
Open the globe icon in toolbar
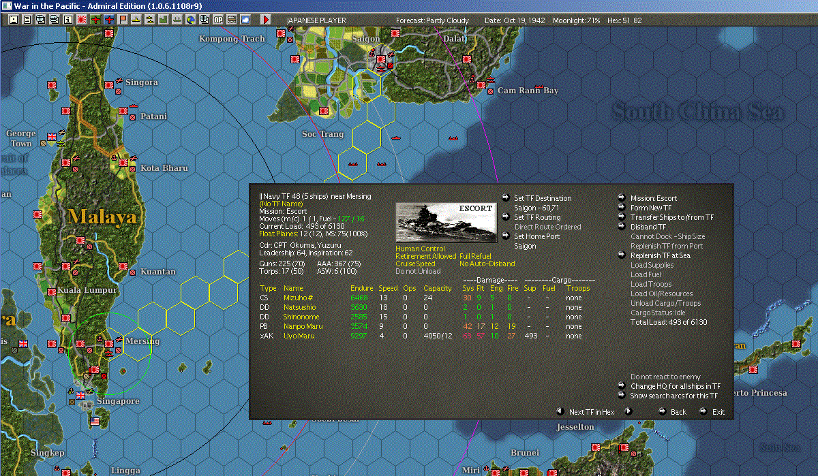tap(190, 20)
